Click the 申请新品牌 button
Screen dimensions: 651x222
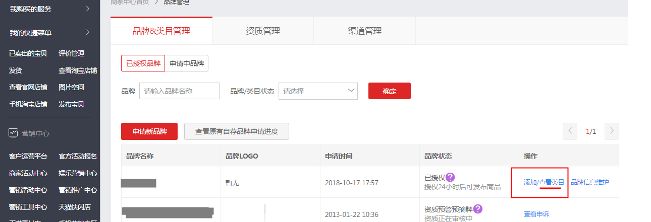tap(150, 131)
